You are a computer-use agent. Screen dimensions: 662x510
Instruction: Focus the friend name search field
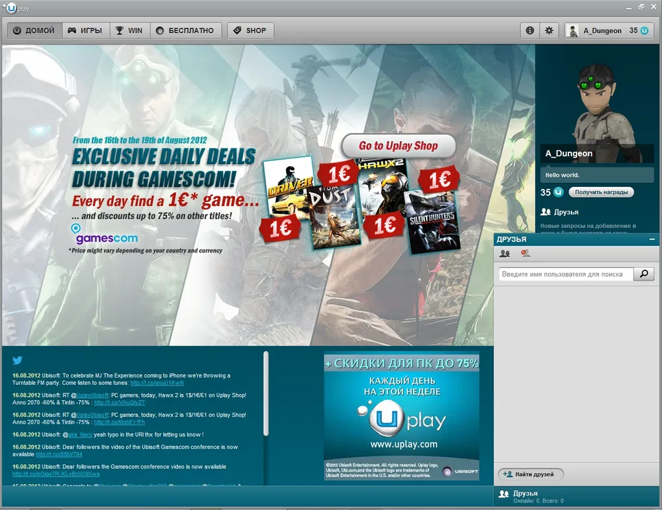(x=566, y=274)
